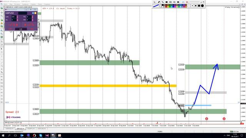Choose the second largest brush size dot
This screenshot has width=246, height=138.
(199, 6)
